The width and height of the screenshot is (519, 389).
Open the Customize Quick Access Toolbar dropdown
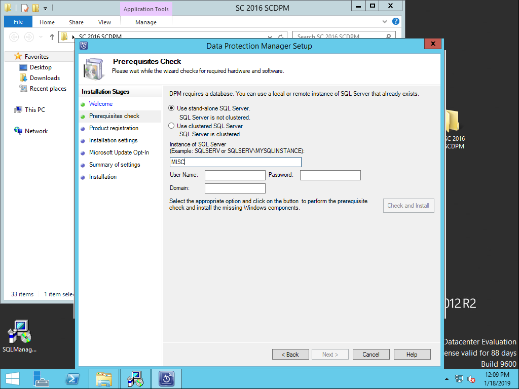tap(45, 8)
